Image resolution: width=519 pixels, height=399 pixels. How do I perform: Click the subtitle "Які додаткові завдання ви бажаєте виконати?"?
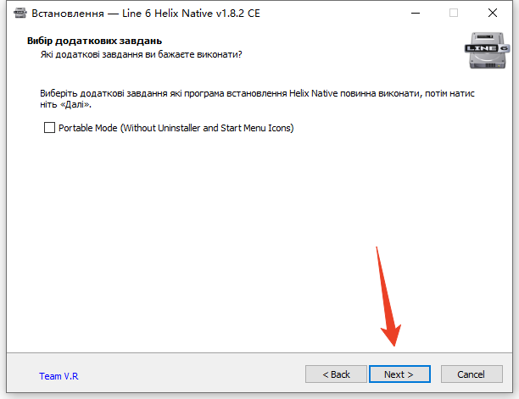pos(141,54)
